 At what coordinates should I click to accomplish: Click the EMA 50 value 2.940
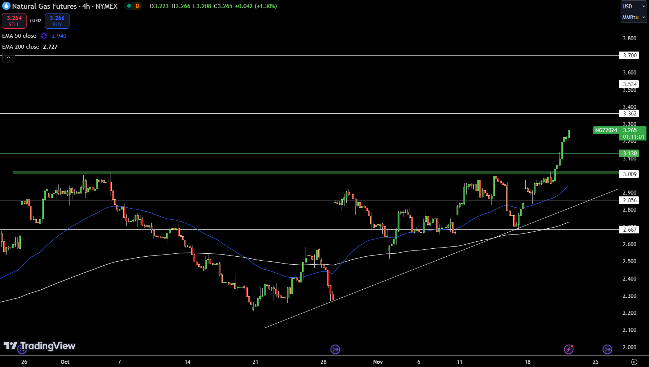pos(59,36)
